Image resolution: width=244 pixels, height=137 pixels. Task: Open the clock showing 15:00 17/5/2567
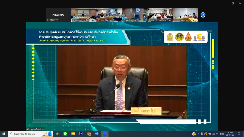point(230,134)
